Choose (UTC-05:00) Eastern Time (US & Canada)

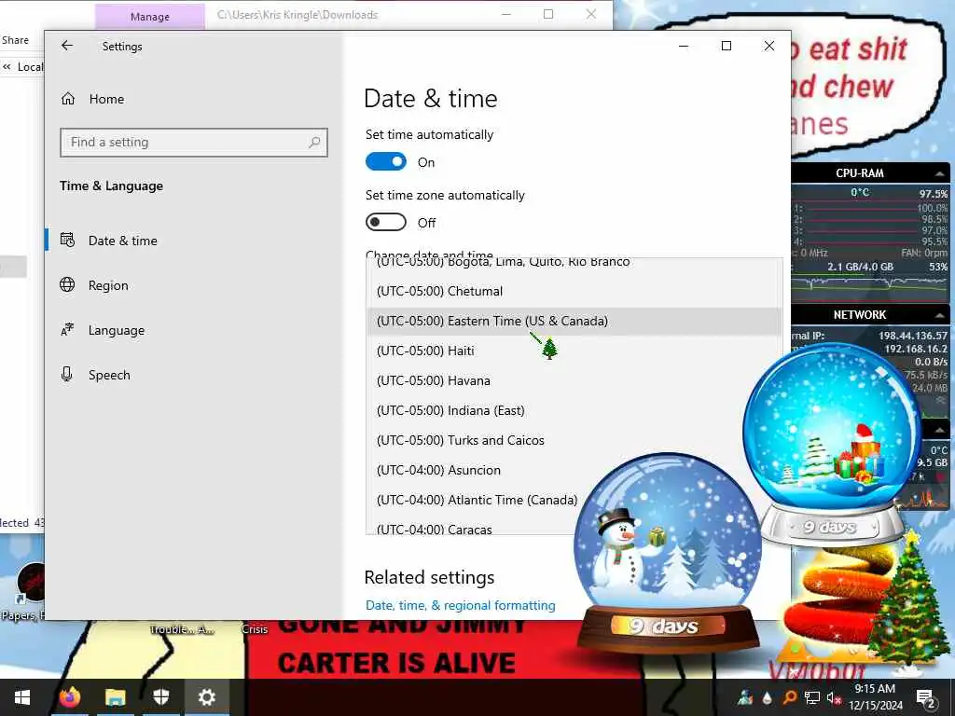click(x=574, y=321)
